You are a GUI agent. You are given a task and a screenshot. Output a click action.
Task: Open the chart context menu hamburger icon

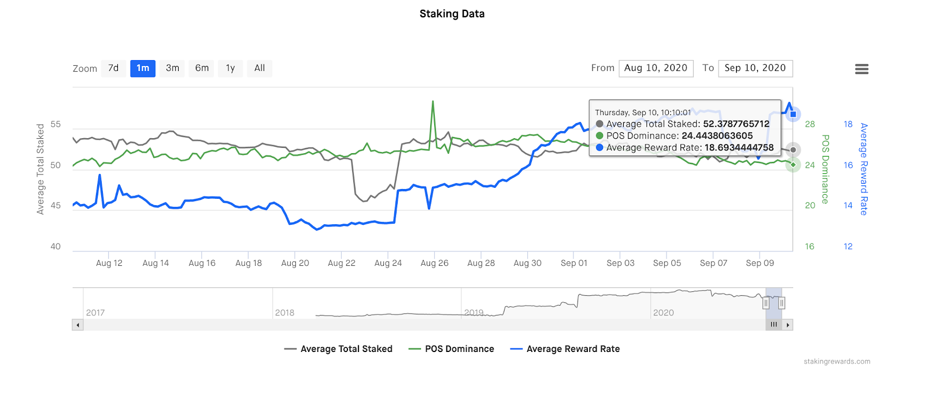click(x=861, y=69)
